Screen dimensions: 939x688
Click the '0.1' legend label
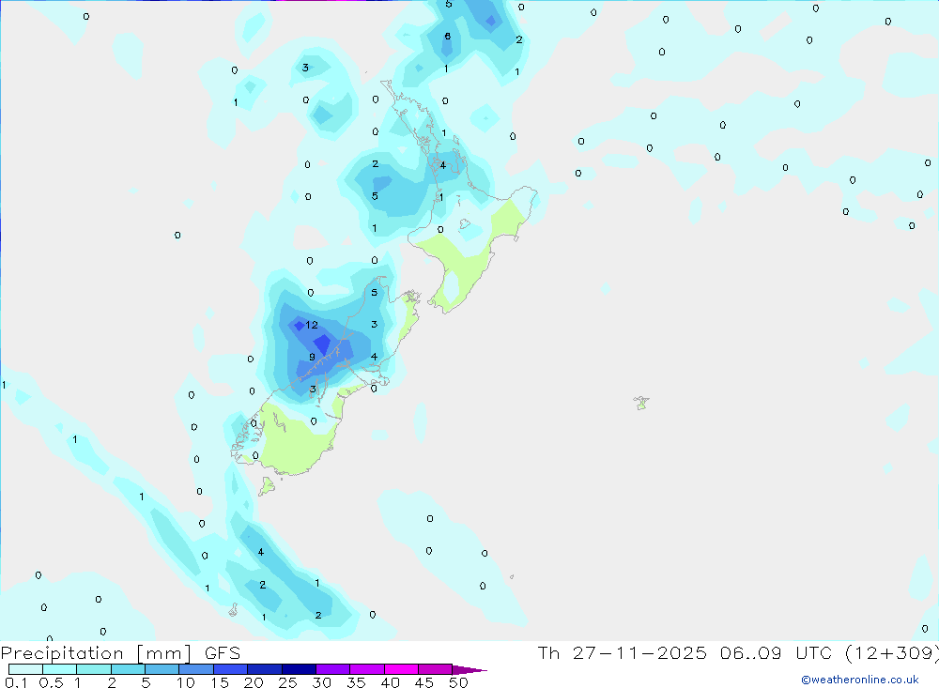(x=16, y=682)
